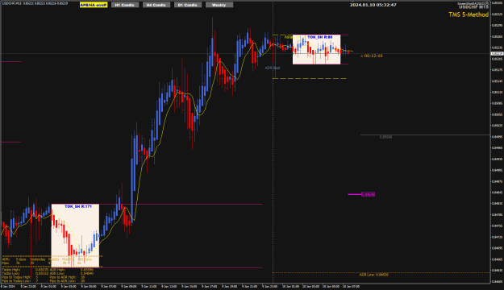The height and width of the screenshot is (290, 504).
Task: Click the 9 Jan 09:00 time axis label
Action: pyautogui.click(x=128, y=286)
